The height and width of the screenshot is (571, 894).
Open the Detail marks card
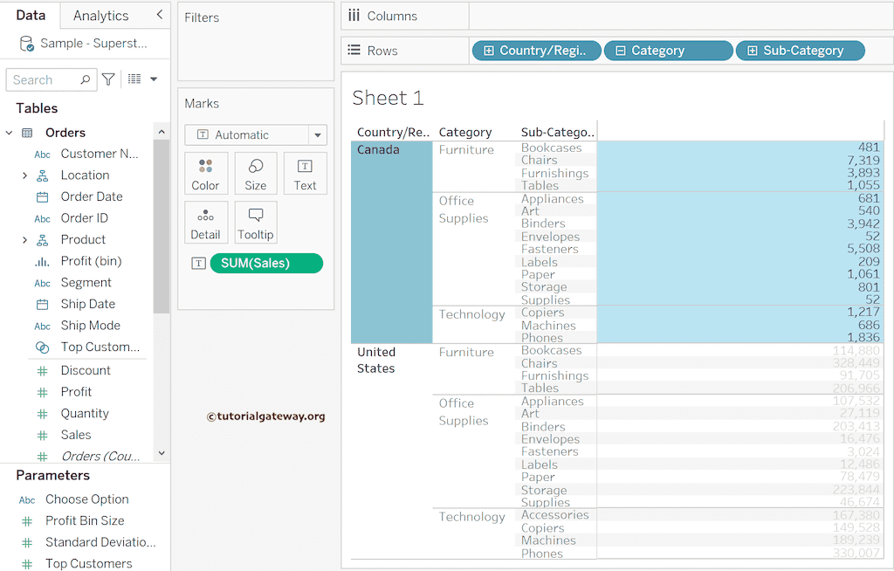click(205, 223)
